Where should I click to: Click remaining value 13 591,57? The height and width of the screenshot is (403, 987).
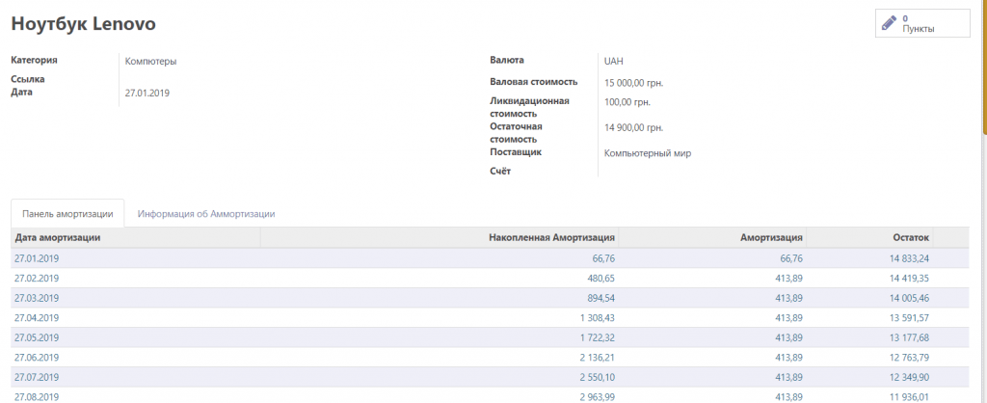[909, 318]
